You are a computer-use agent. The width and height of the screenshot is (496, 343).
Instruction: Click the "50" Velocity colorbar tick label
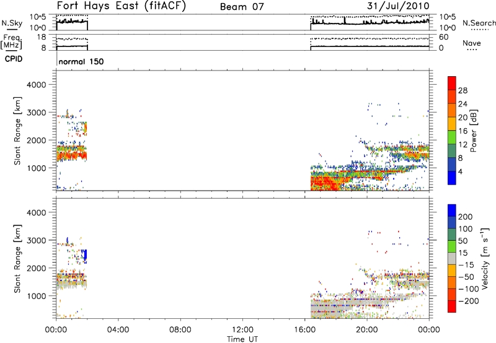click(x=463, y=241)
